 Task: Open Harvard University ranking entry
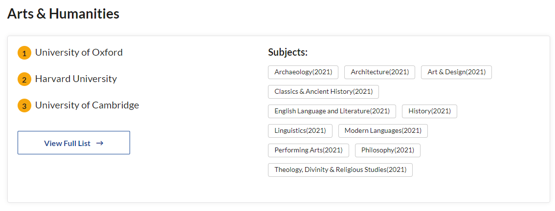(76, 79)
